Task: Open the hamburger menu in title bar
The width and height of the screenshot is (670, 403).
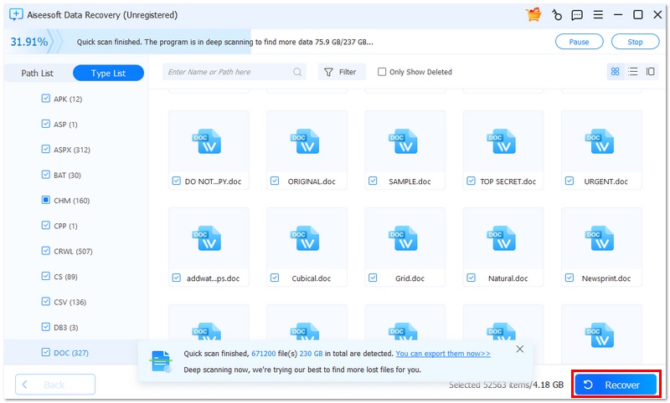Action: point(597,14)
